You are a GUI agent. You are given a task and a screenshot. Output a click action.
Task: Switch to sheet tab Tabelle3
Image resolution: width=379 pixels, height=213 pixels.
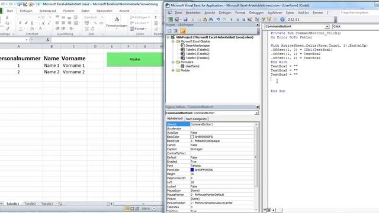point(47,204)
